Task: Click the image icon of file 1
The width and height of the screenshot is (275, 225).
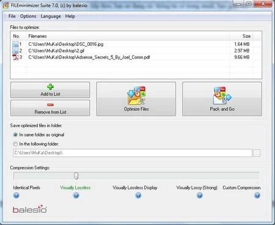Action: coord(15,44)
